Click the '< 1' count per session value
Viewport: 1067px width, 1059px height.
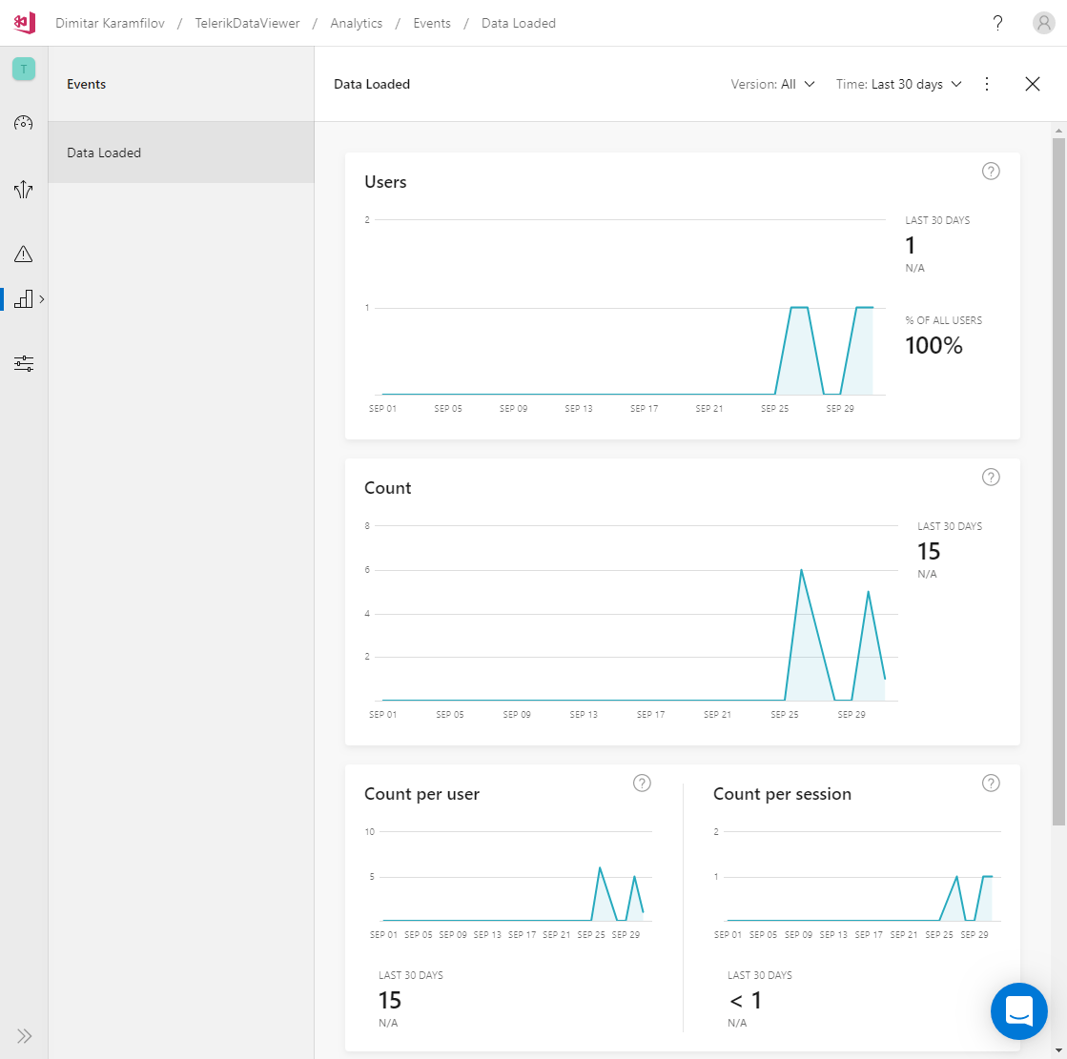pos(745,1001)
